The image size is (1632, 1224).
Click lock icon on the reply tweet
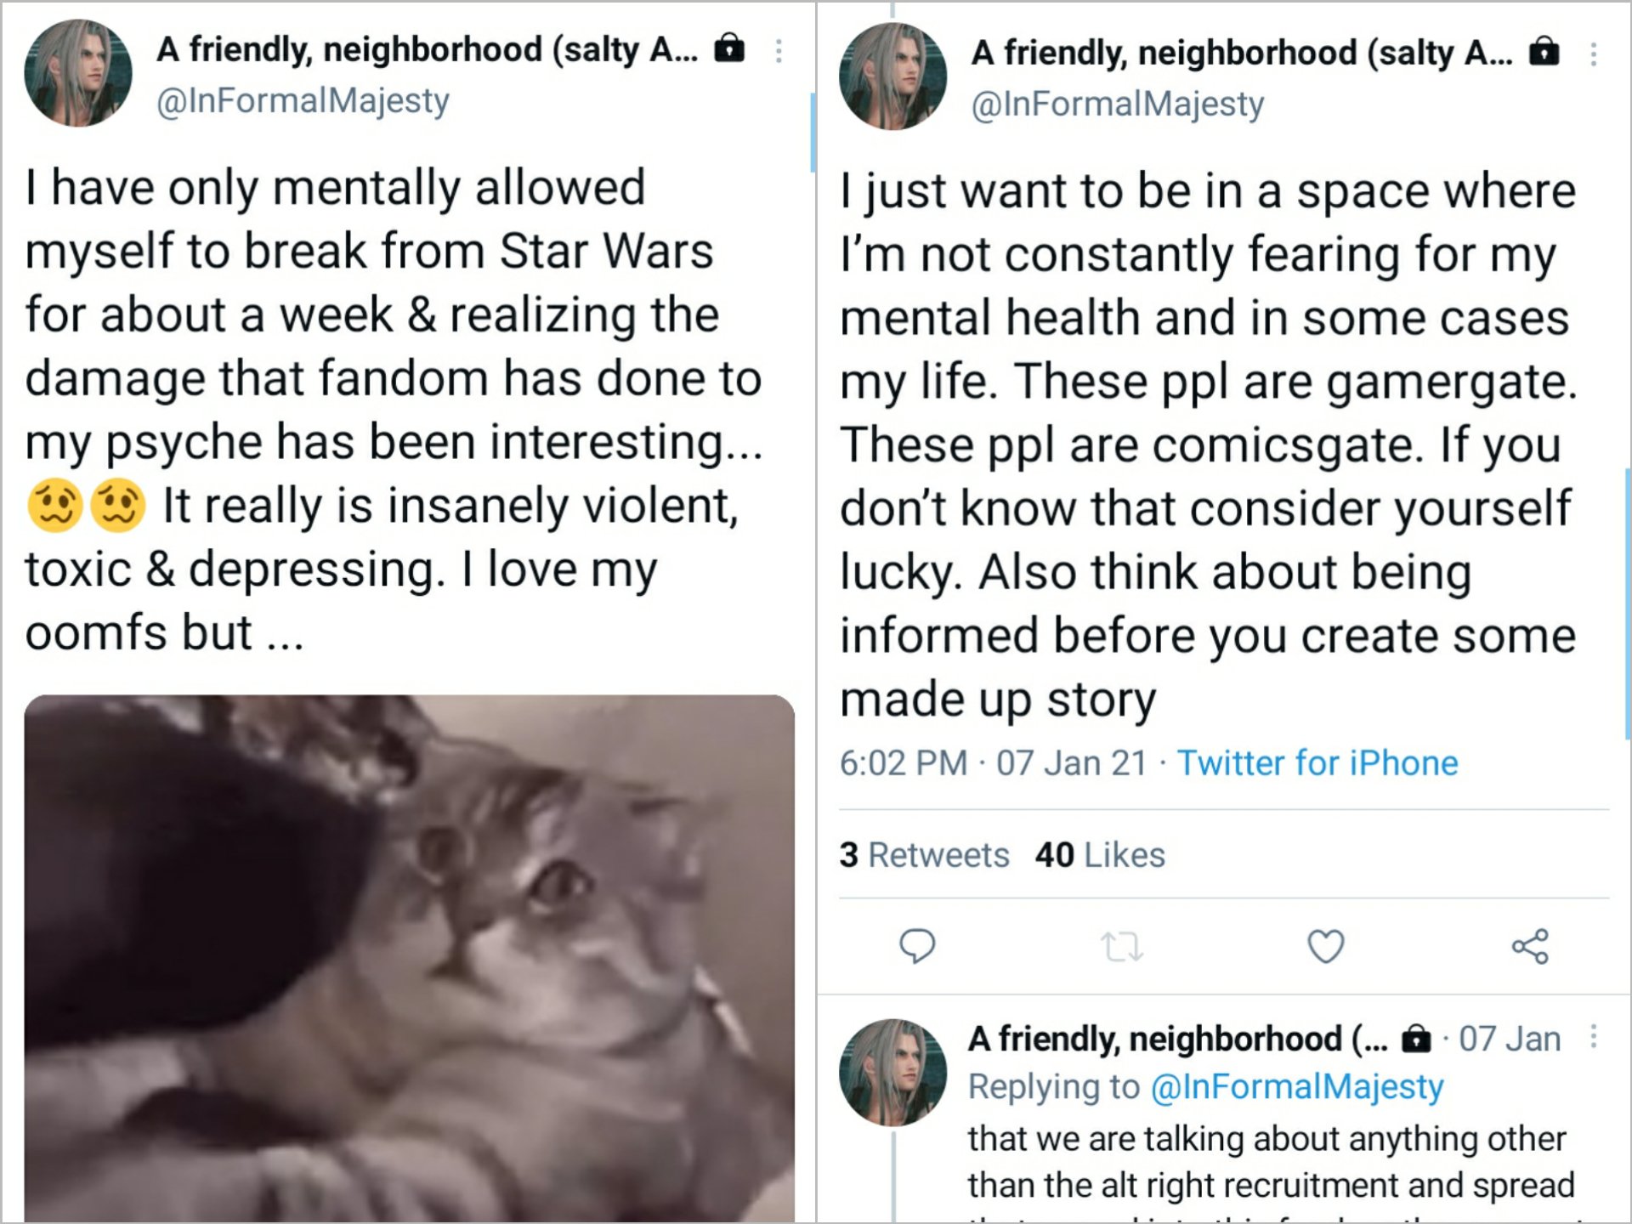point(1416,1039)
